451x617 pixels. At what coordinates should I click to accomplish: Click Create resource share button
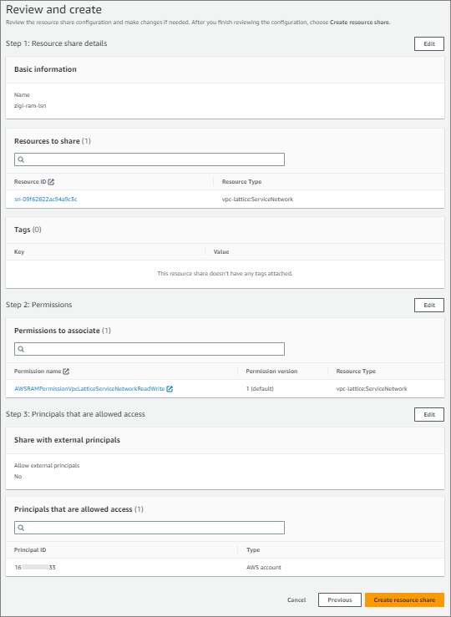tap(404, 600)
